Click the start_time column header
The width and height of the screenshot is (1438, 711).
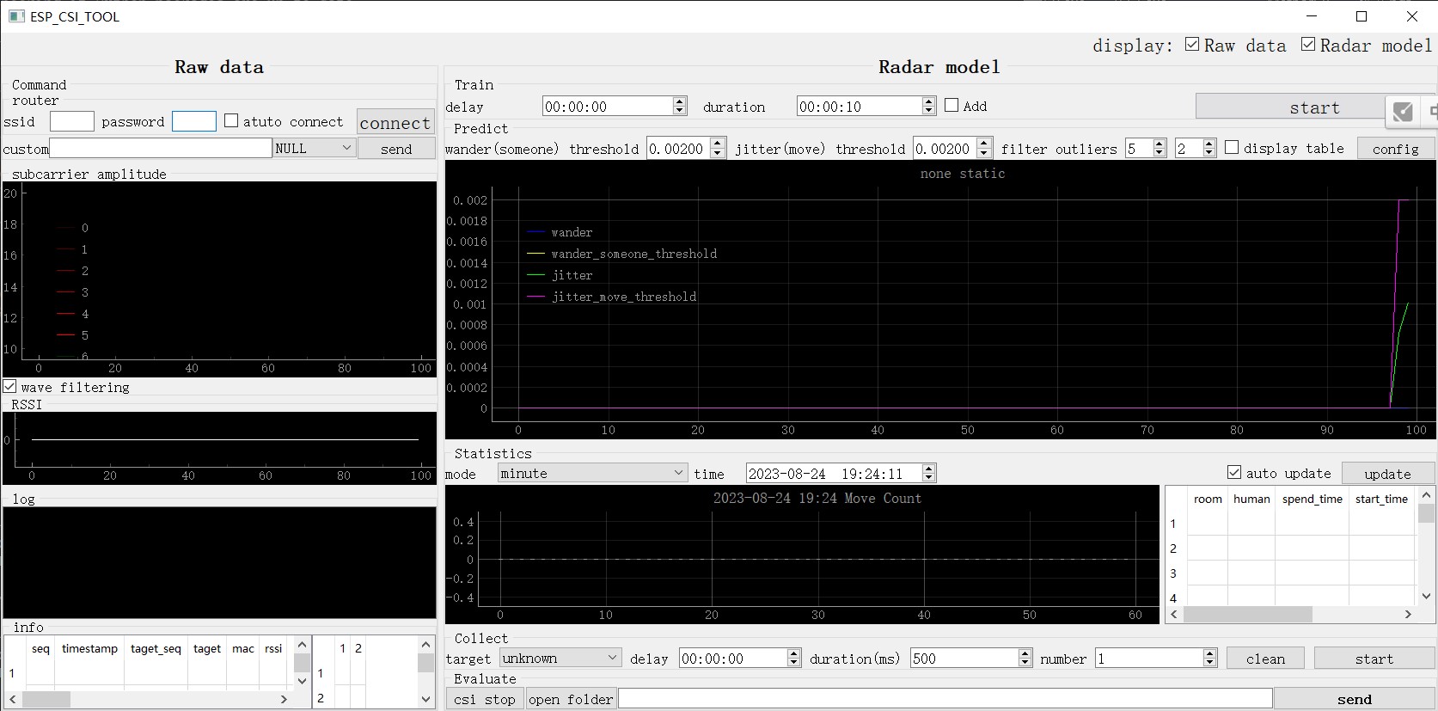pyautogui.click(x=1381, y=499)
